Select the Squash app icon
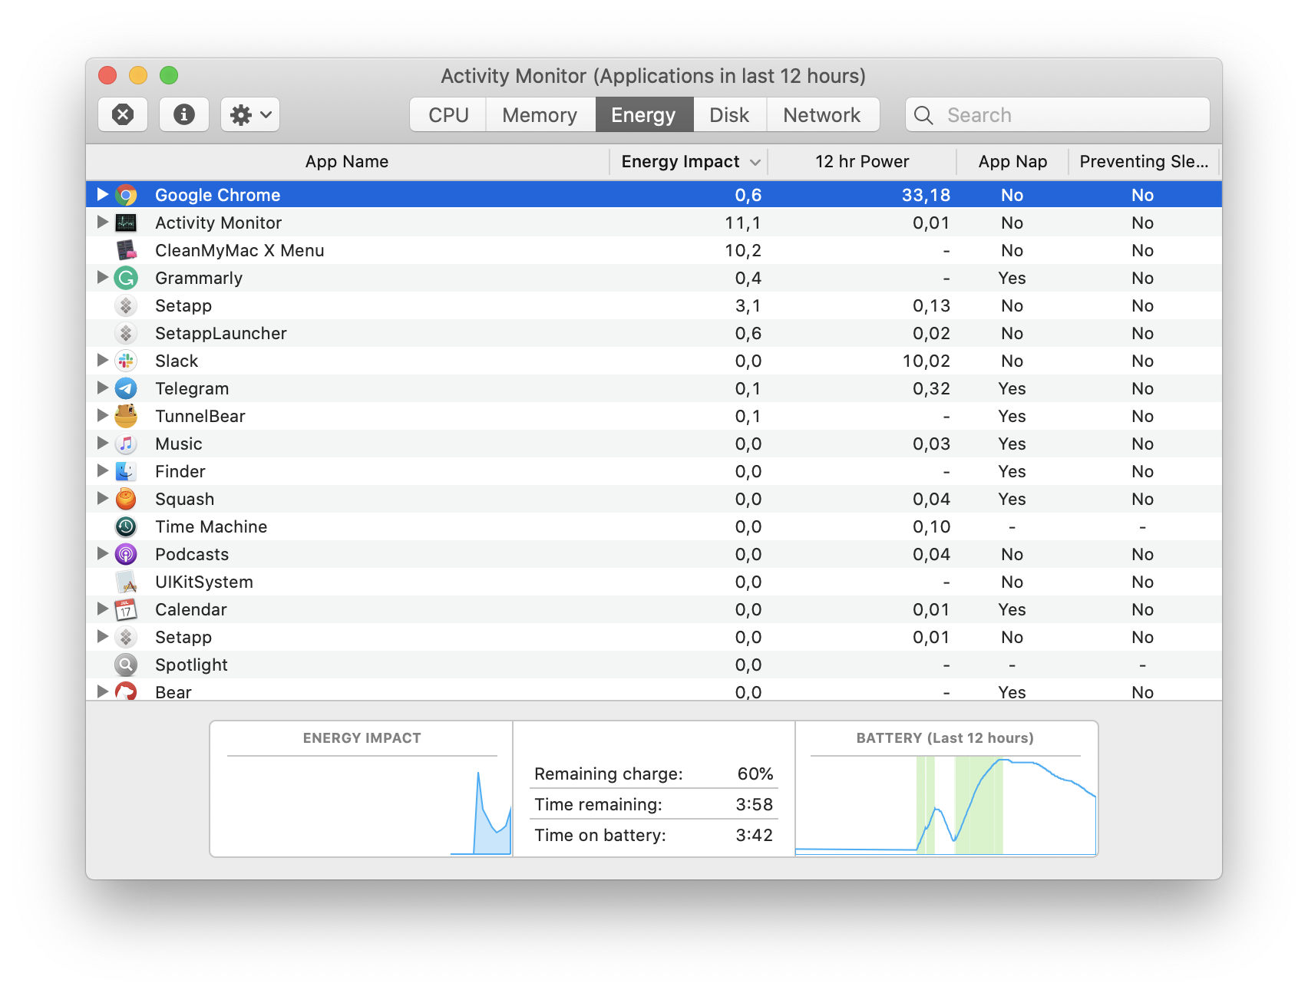 click(x=125, y=498)
